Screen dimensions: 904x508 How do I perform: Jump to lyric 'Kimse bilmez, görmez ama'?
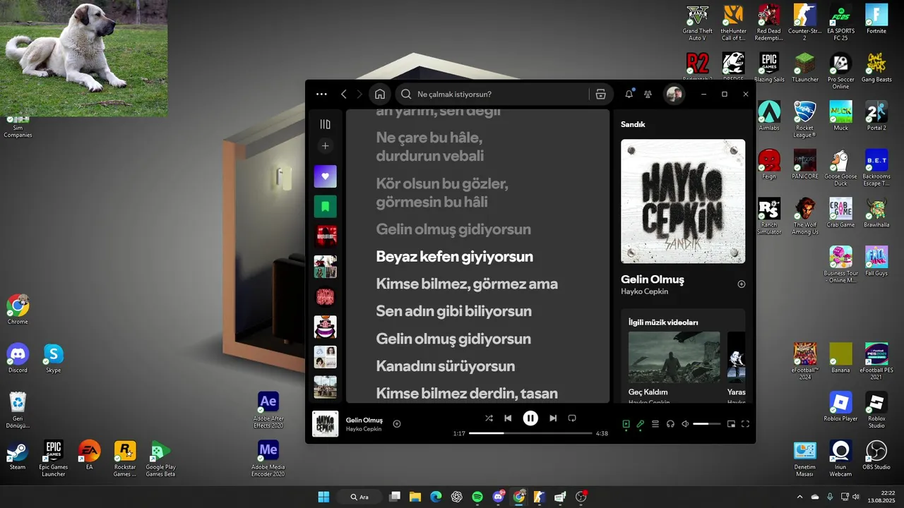[467, 284]
